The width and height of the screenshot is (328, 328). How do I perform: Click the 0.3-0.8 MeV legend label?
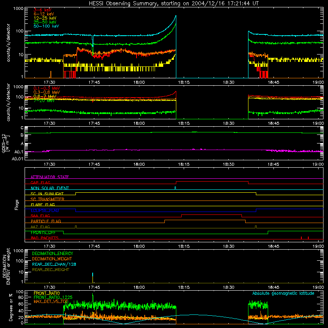(47, 92)
